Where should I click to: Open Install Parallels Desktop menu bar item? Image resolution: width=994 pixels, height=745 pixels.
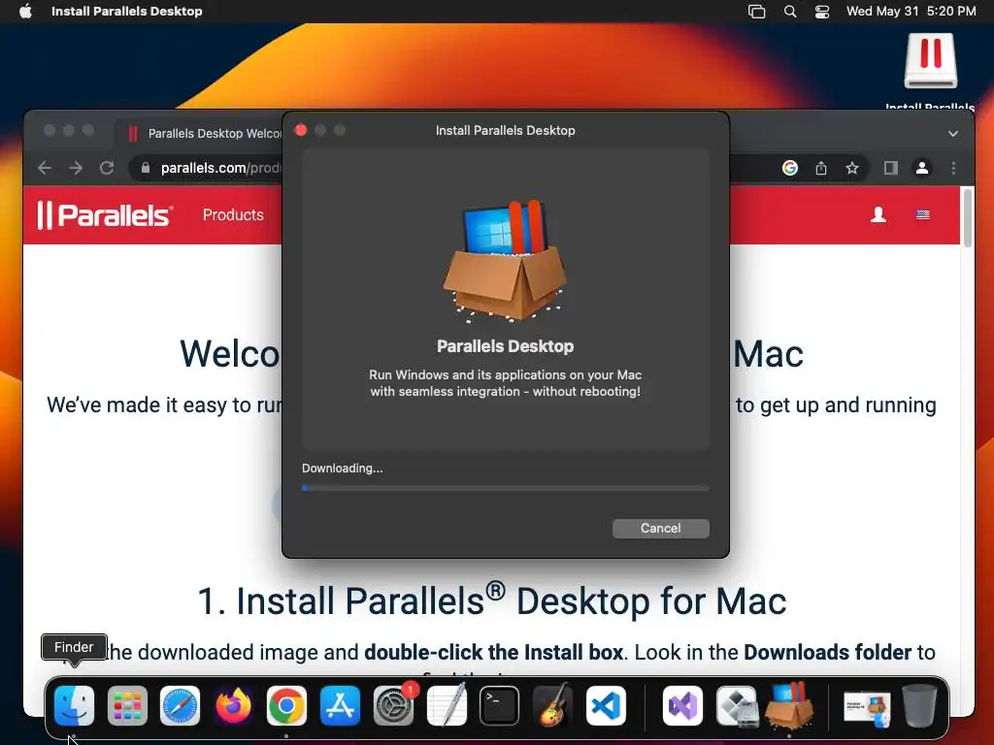tap(127, 11)
